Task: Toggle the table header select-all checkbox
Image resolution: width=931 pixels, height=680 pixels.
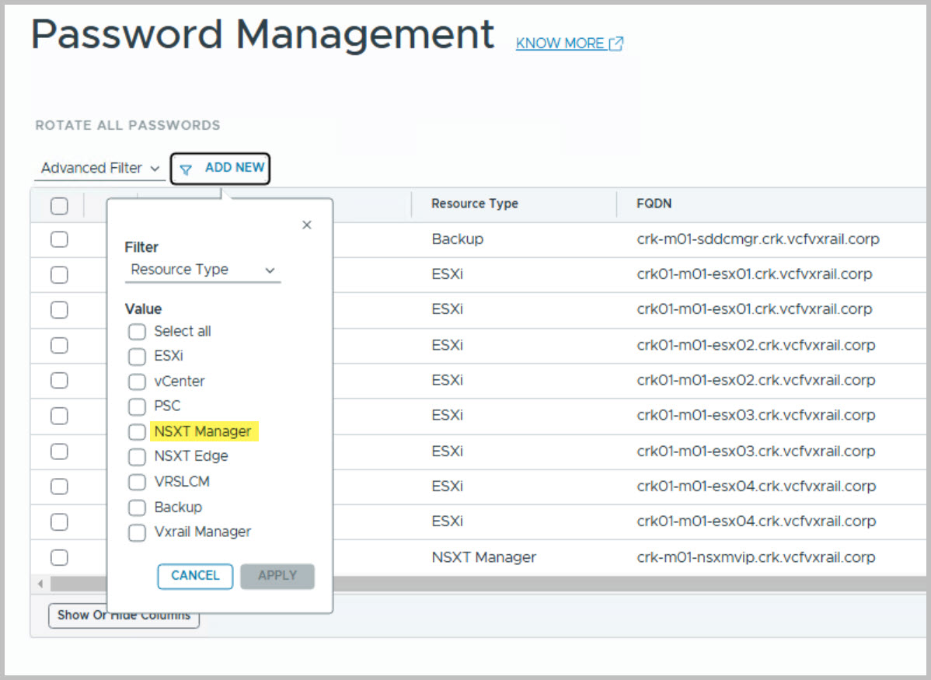Action: pyautogui.click(x=59, y=206)
